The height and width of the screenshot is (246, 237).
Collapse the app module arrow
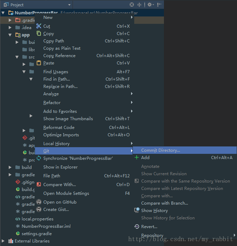(10, 35)
